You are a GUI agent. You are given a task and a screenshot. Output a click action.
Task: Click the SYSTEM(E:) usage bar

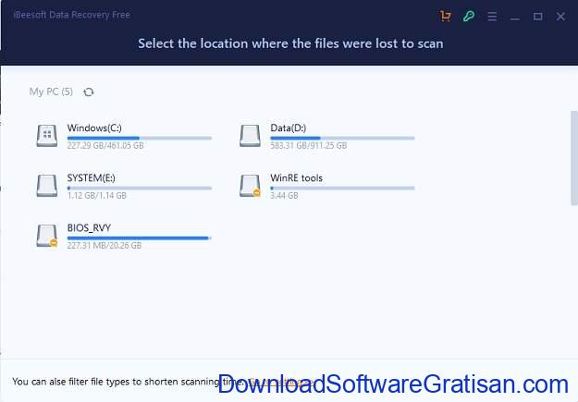[140, 189]
